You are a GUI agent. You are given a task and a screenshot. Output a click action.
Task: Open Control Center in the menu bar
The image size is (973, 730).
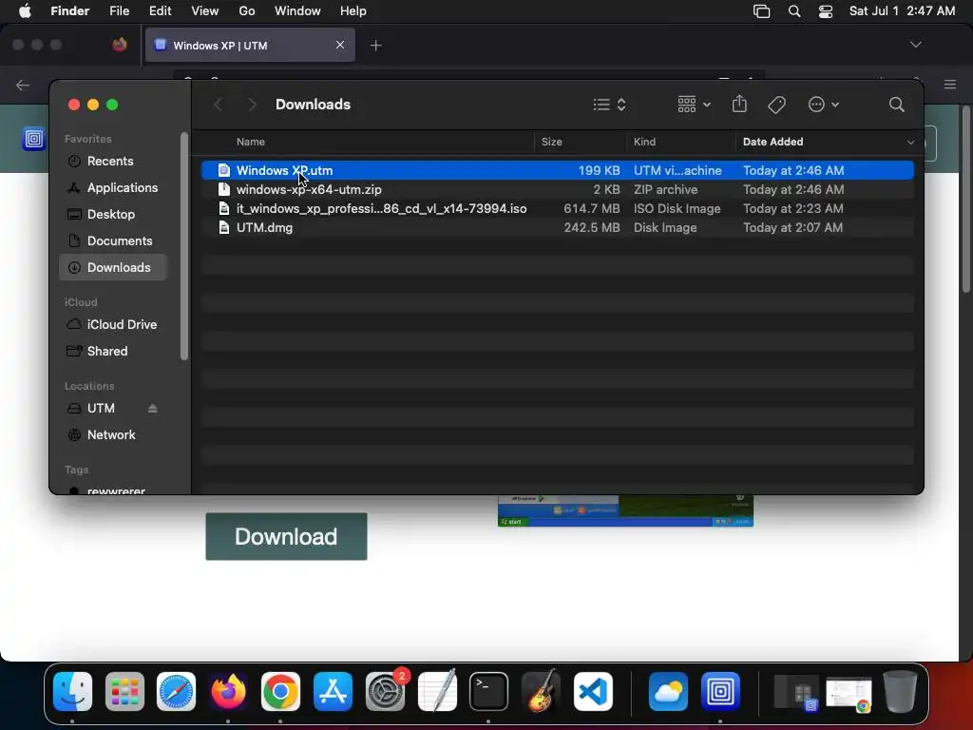pos(826,11)
